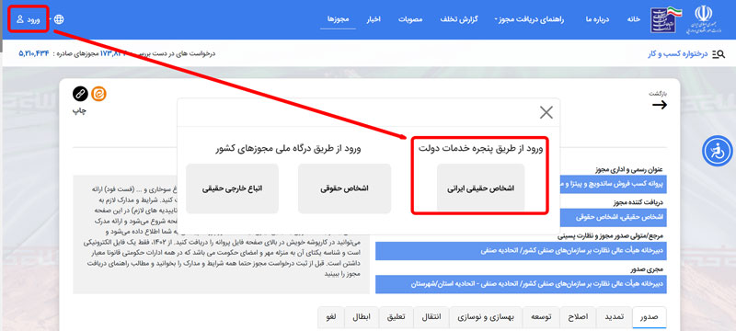Image resolution: width=736 pixels, height=331 pixels.
Task: Open the مجوزها menu item
Action: tap(338, 19)
